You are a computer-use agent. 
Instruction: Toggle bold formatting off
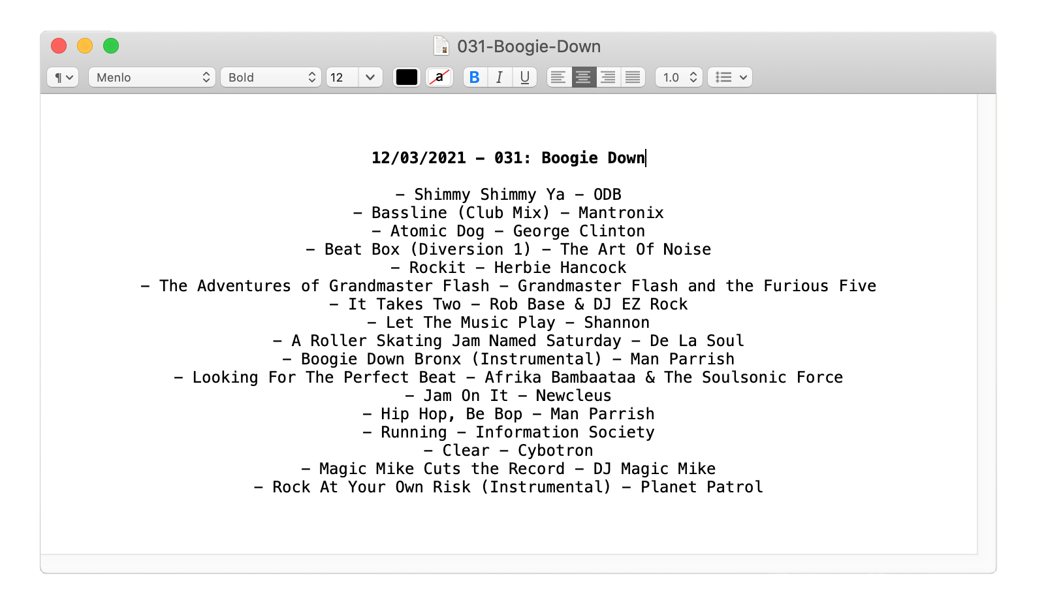tap(474, 77)
